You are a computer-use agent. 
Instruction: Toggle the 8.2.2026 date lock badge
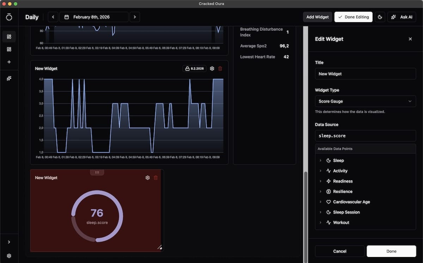click(x=194, y=69)
